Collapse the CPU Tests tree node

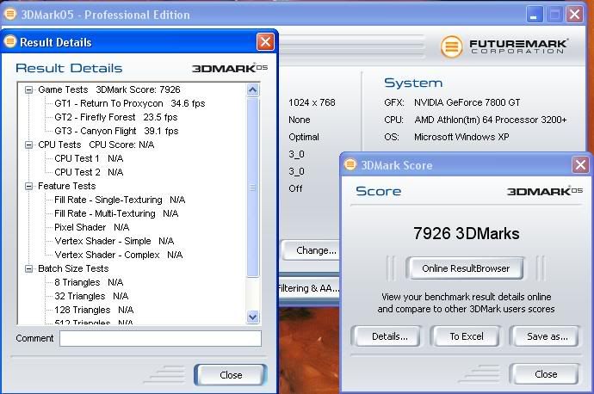28,145
